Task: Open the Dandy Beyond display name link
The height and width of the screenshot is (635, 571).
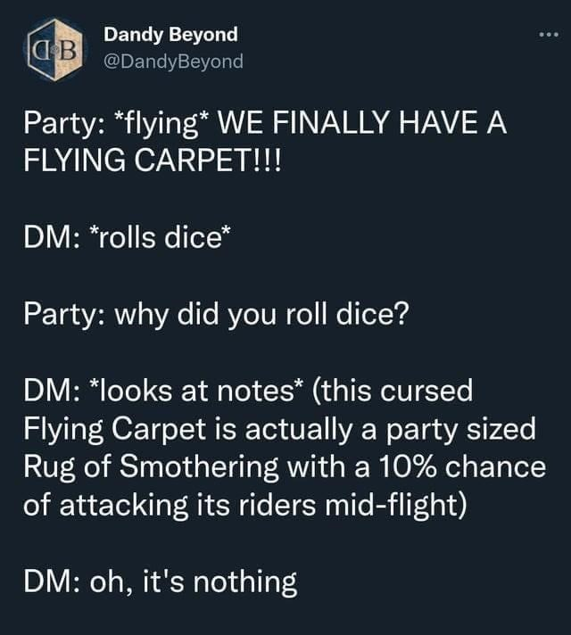Action: pyautogui.click(x=170, y=35)
